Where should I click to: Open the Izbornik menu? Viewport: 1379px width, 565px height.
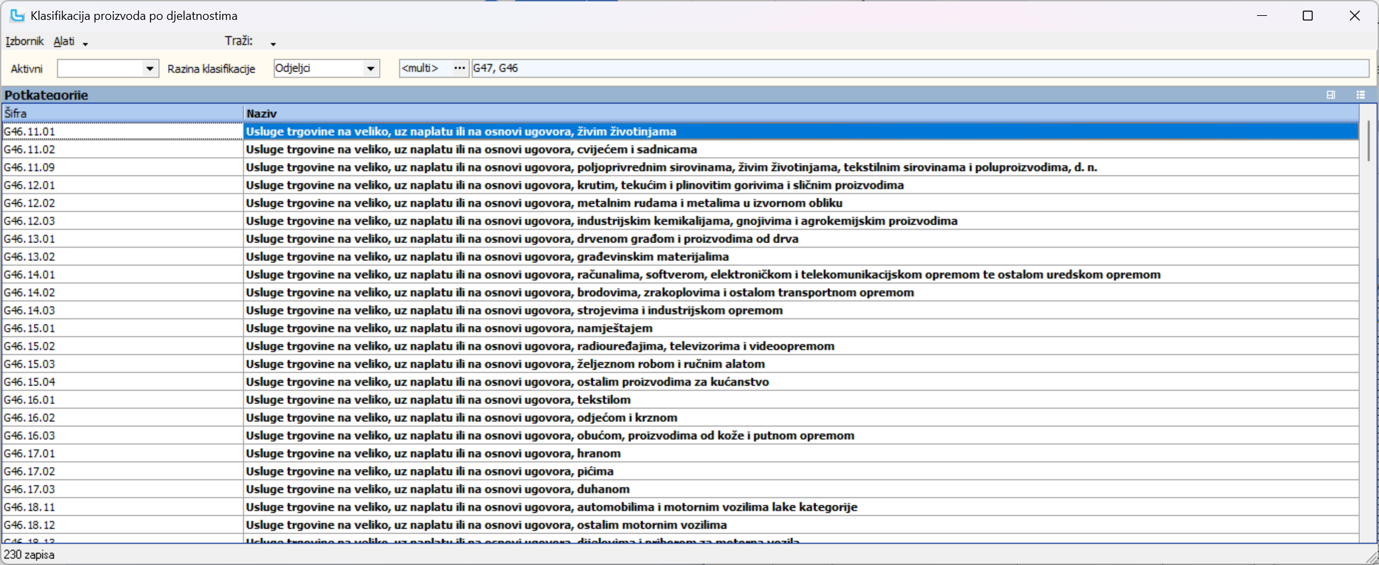(25, 41)
